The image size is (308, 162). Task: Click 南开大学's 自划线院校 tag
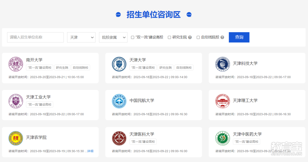tap(80, 68)
